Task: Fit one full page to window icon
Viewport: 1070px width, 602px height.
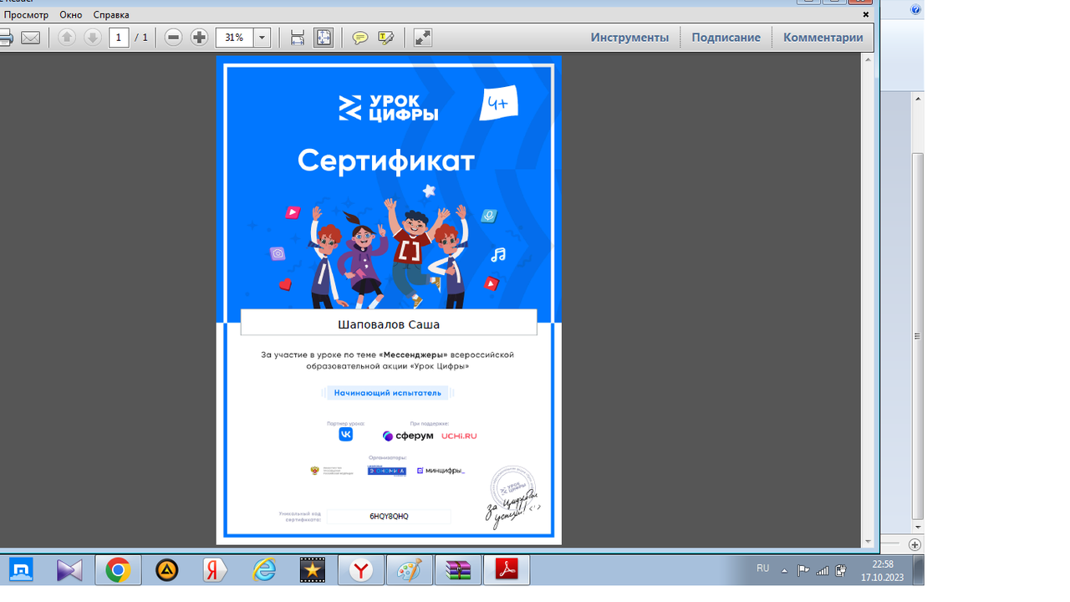Action: [x=324, y=38]
